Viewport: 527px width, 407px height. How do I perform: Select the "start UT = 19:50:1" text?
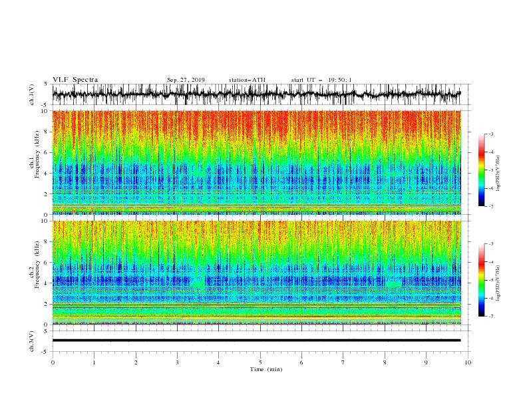click(x=321, y=80)
